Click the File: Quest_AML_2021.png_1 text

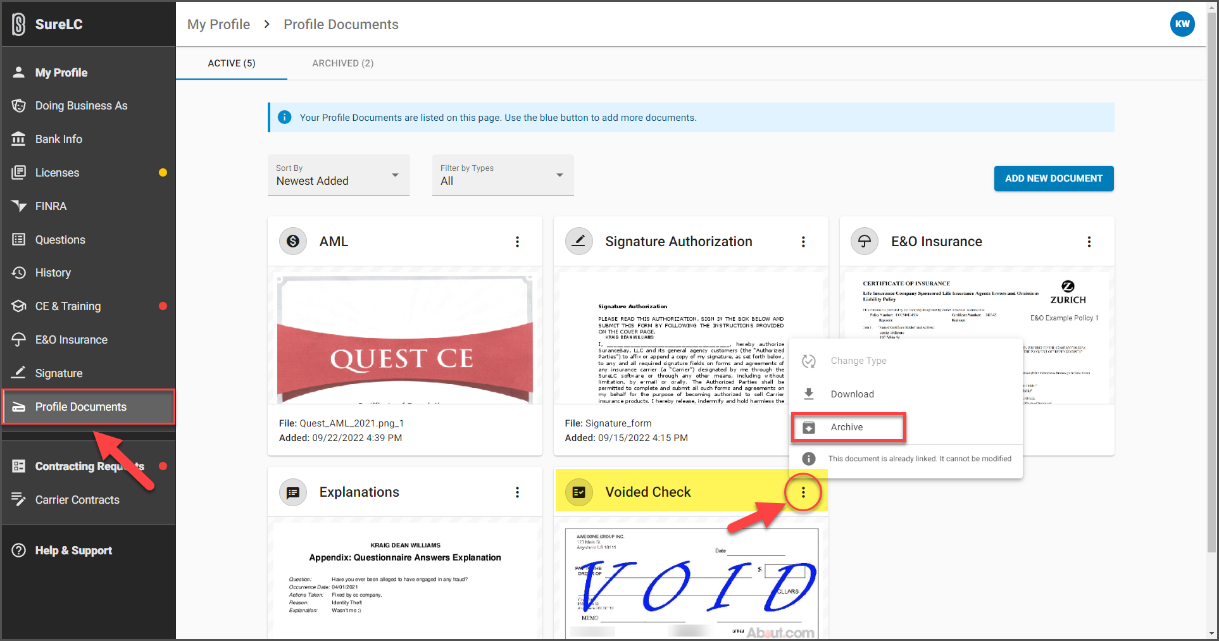tap(341, 423)
